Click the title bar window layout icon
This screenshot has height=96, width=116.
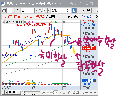61,4
